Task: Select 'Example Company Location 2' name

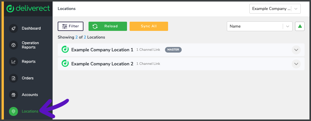Action: pos(102,64)
